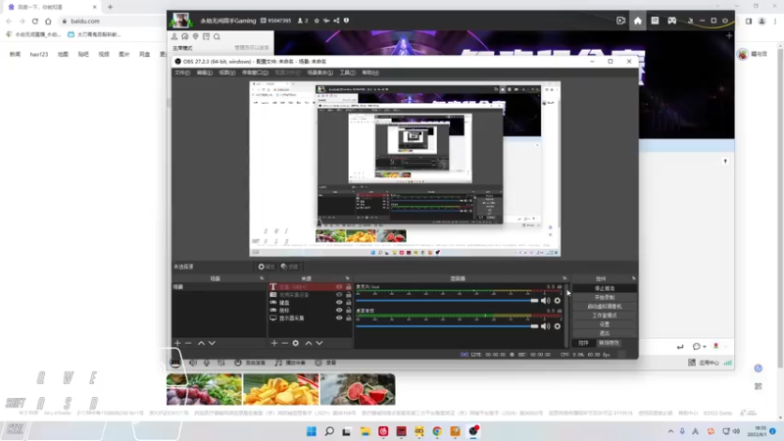The height and width of the screenshot is (441, 784).
Task: Open the OBS icon on the Windows taskbar
Action: click(x=473, y=431)
